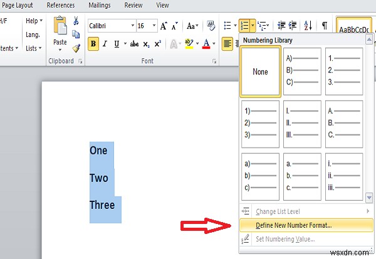376x259 pixels.
Task: Click the Increase Indent icon
Action: 293,25
